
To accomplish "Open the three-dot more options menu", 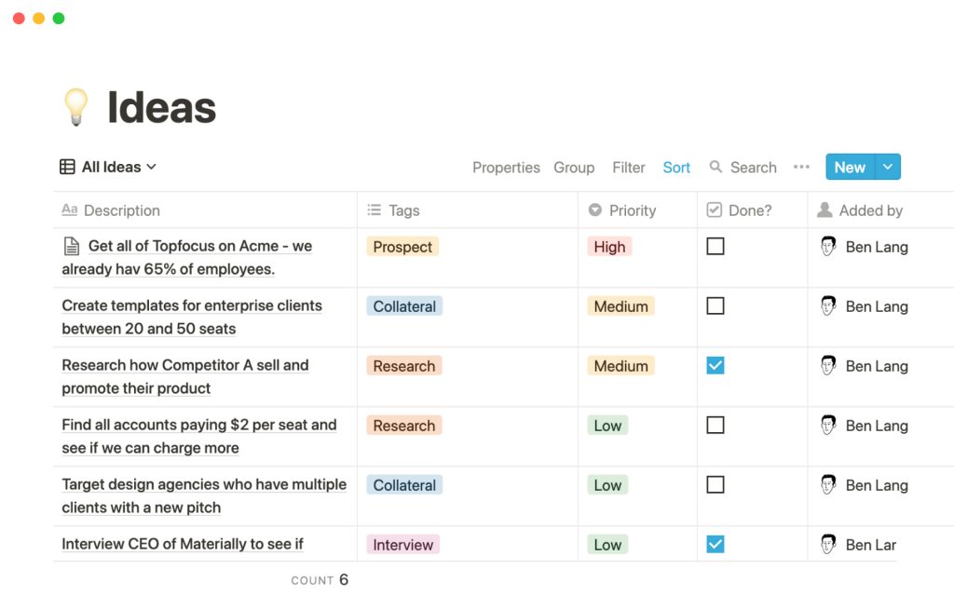I will click(x=801, y=167).
